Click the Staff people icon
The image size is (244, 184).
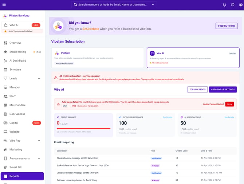tap(5, 96)
